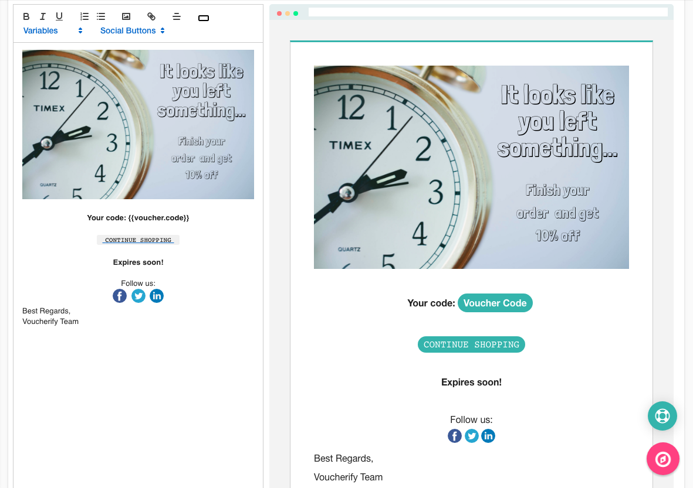Open the pink chat widget button

[662, 459]
